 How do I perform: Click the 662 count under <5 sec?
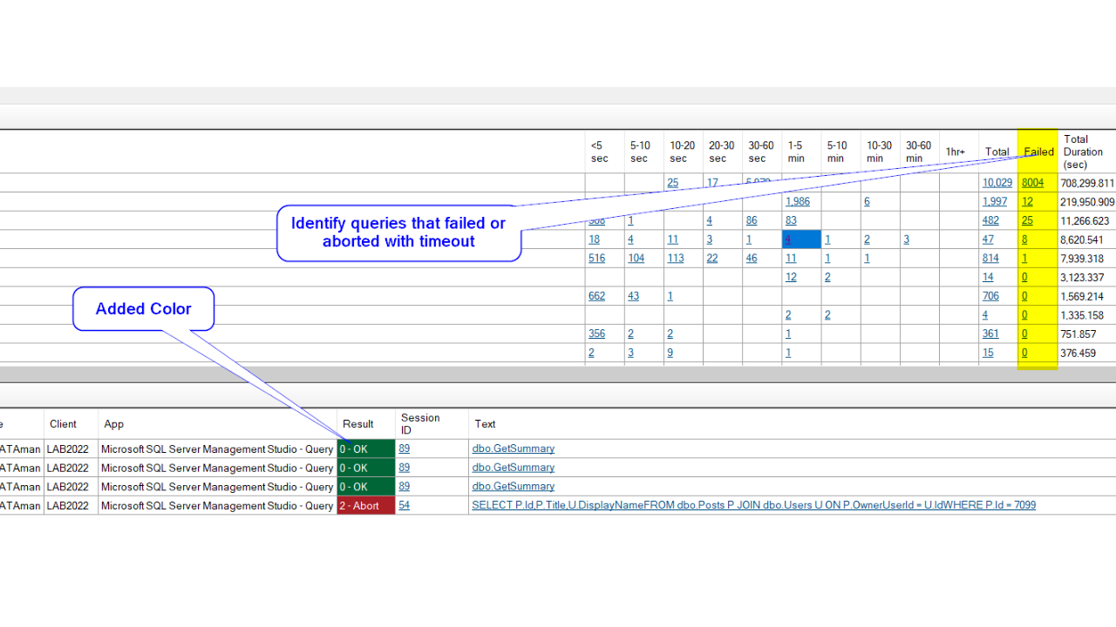coord(596,295)
